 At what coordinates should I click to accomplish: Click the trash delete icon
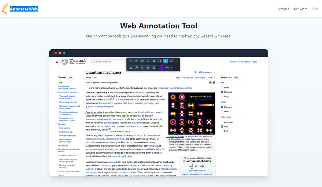[x=154, y=68]
